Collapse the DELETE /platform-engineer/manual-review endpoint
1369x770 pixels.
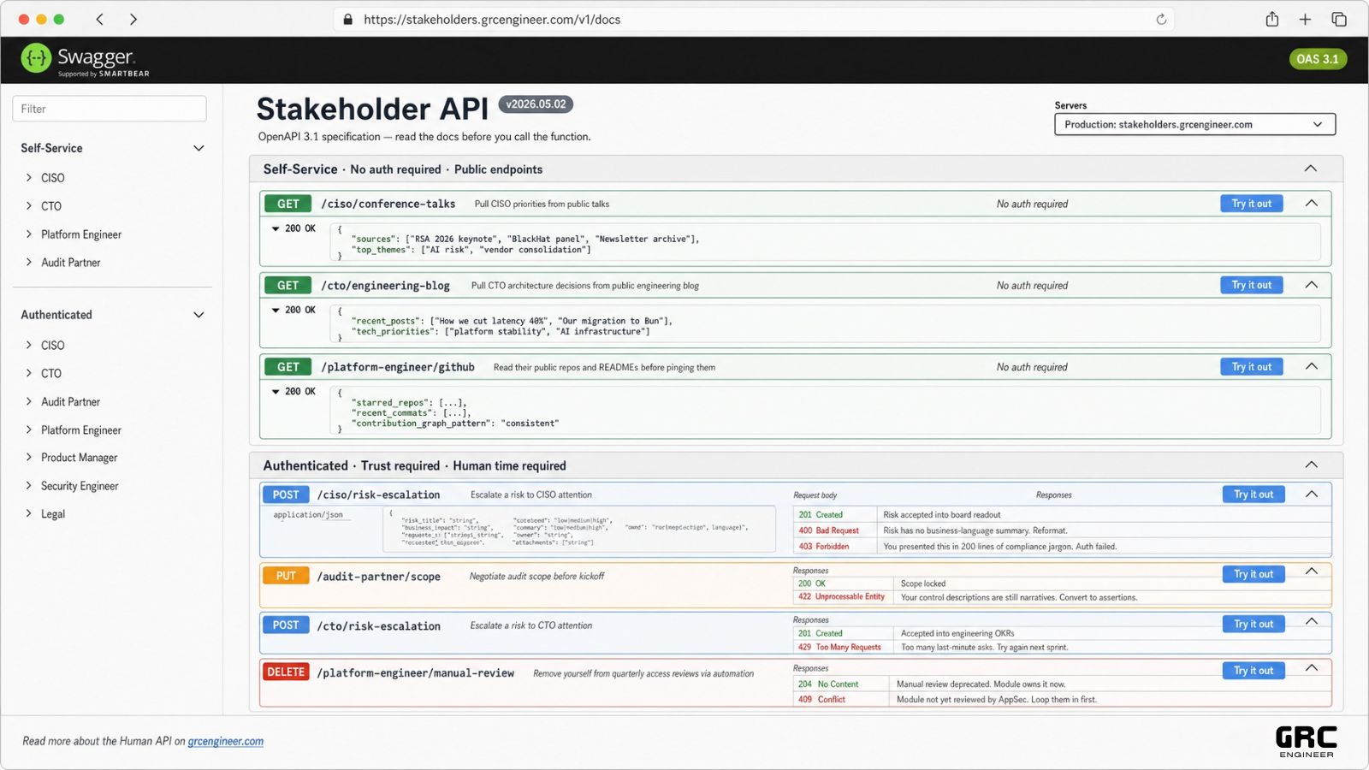pos(1311,667)
